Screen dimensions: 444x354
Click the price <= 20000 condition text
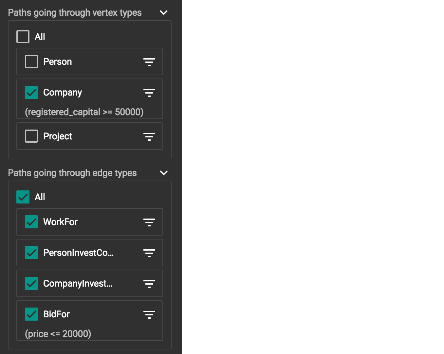pyautogui.click(x=58, y=334)
